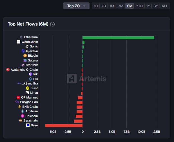Click the Linea logo icon
Screen dimensions: 174x142
coord(27,93)
